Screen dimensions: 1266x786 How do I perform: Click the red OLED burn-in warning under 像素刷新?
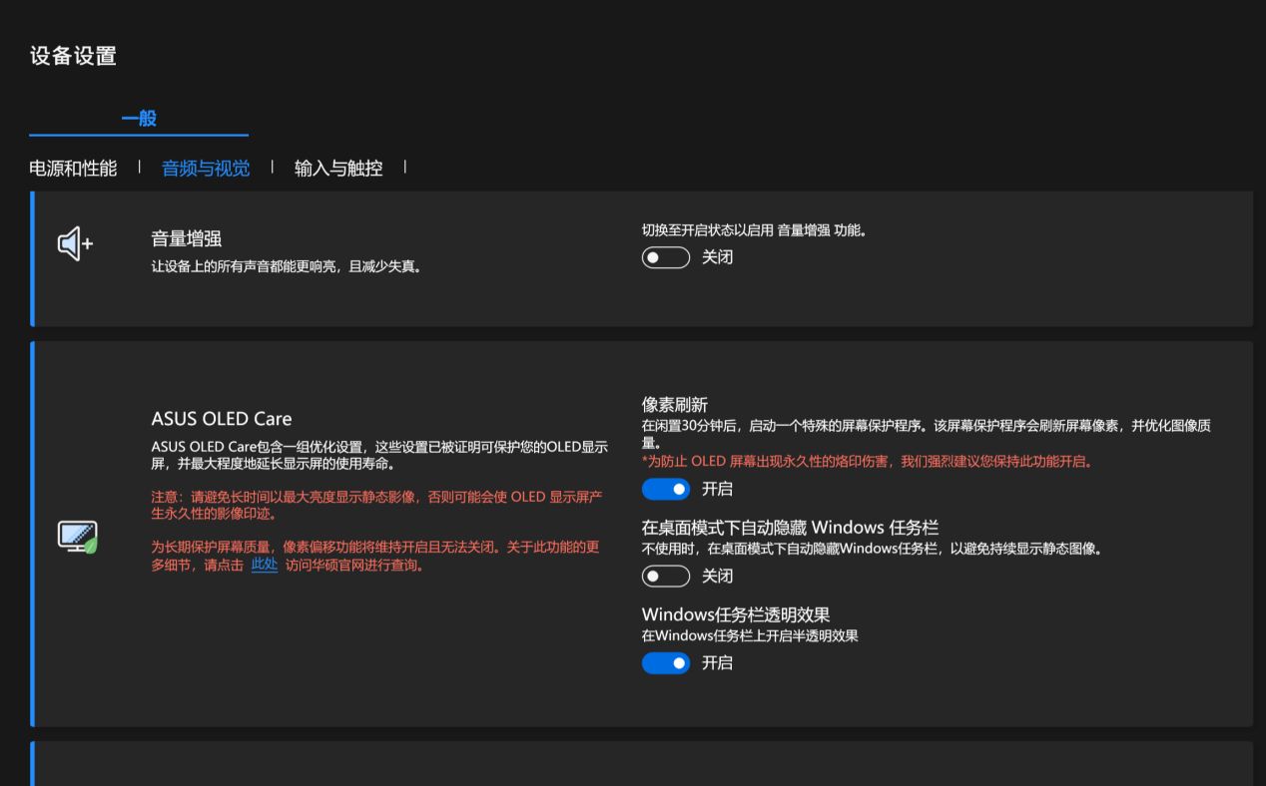(x=867, y=462)
